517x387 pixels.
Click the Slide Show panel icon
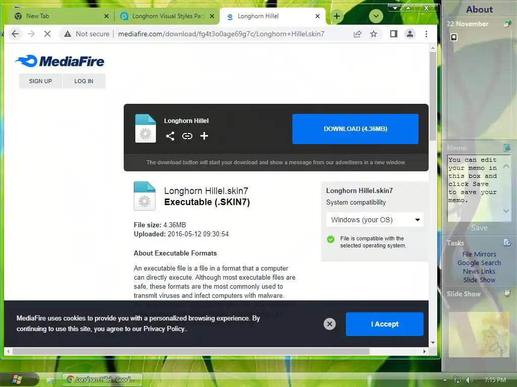click(507, 293)
